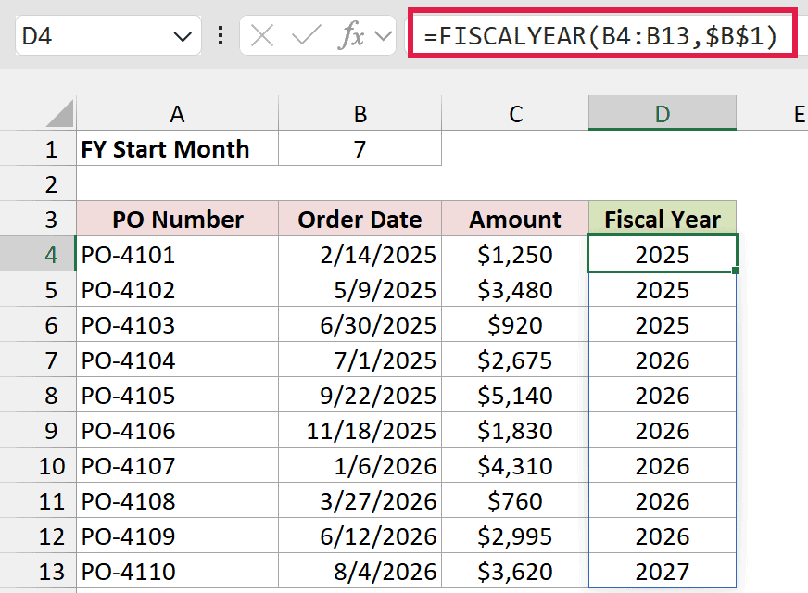Click cell PO-4107
The image size is (808, 593).
(x=177, y=465)
